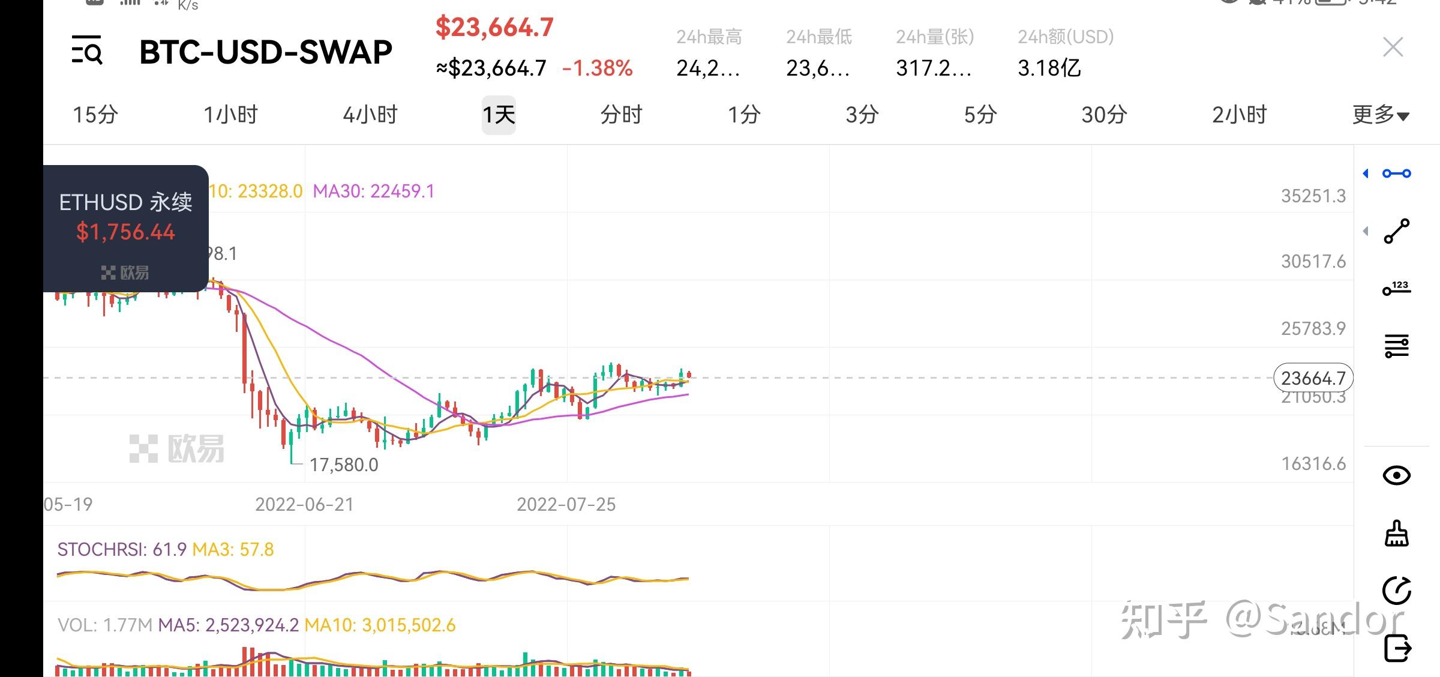Select the 1天 timeframe tab
The height and width of the screenshot is (677, 1440).
(x=499, y=115)
